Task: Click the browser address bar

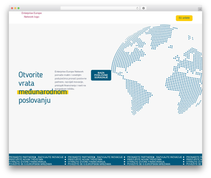Action: point(100,8)
